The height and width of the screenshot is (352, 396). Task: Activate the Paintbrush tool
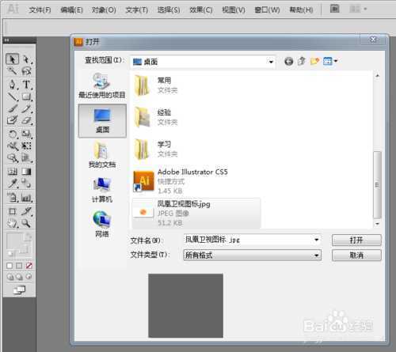(13, 108)
